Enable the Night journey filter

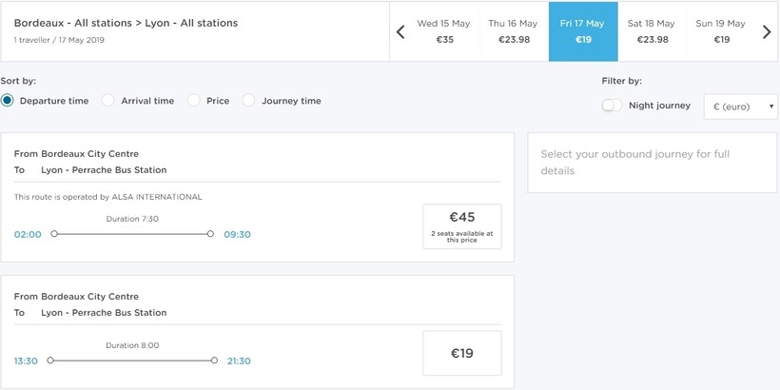(x=612, y=106)
